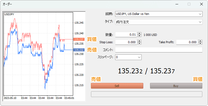The image size is (208, 106).
Task: Open the スリッページ dropdown
Action: point(128,57)
